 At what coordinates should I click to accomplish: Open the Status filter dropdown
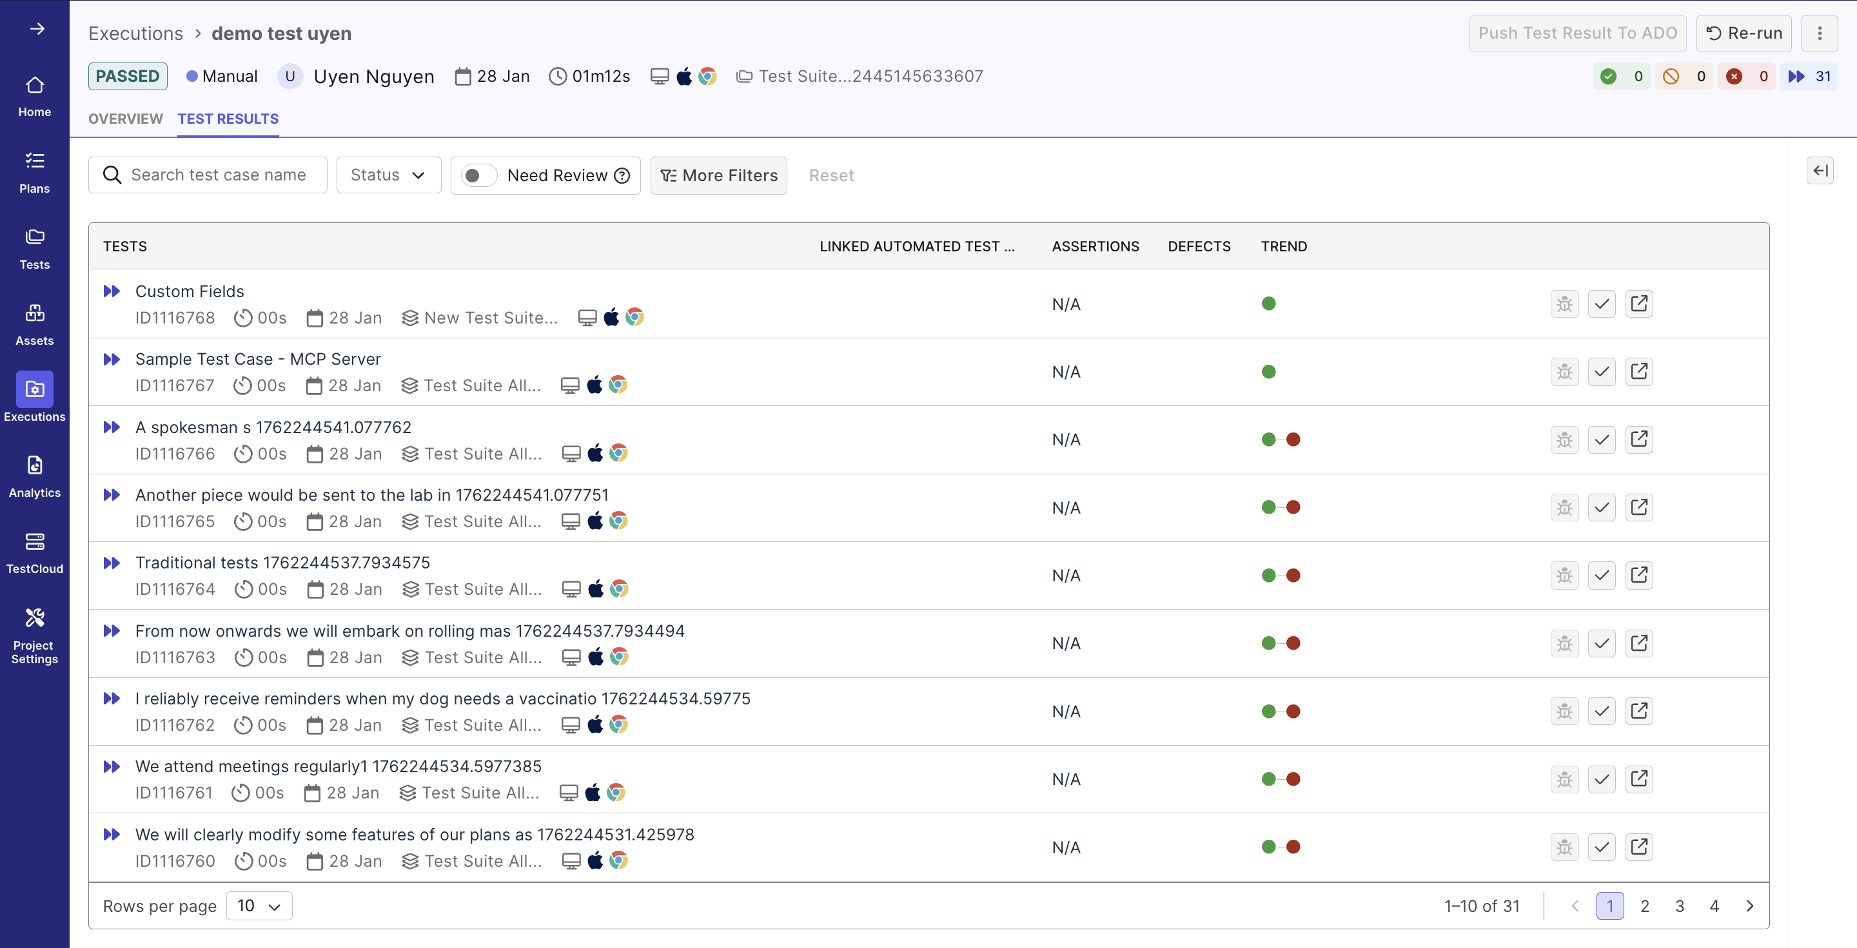tap(388, 175)
